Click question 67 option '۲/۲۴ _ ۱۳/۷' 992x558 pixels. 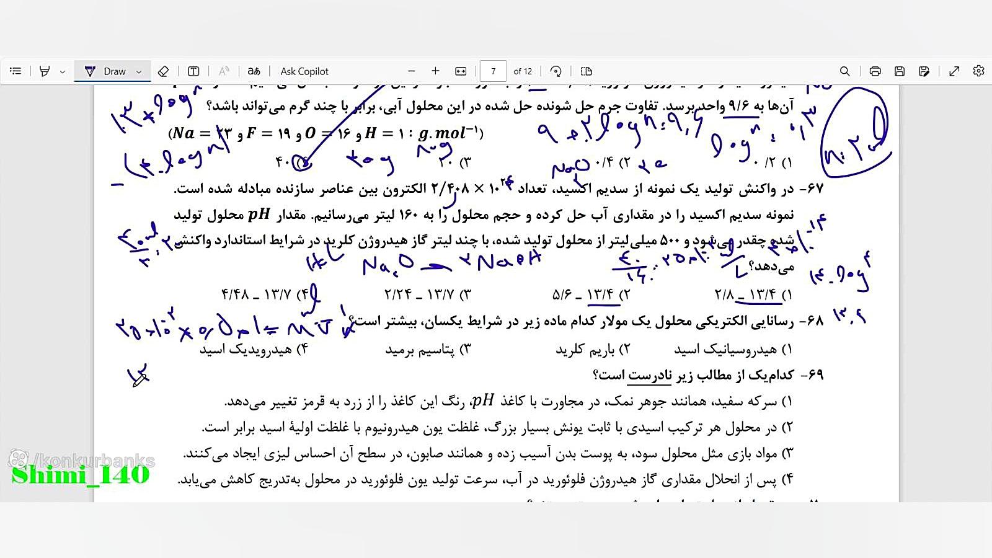click(428, 294)
